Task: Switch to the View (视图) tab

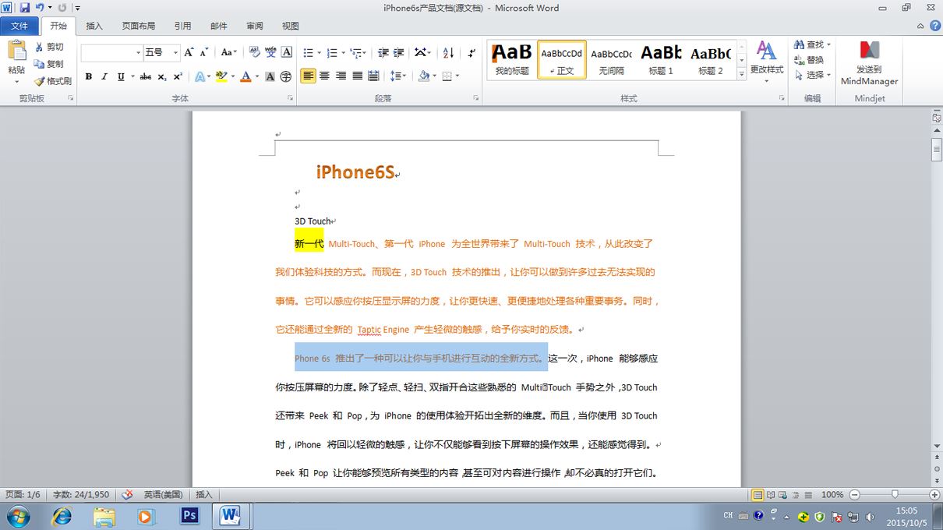Action: pyautogui.click(x=291, y=26)
